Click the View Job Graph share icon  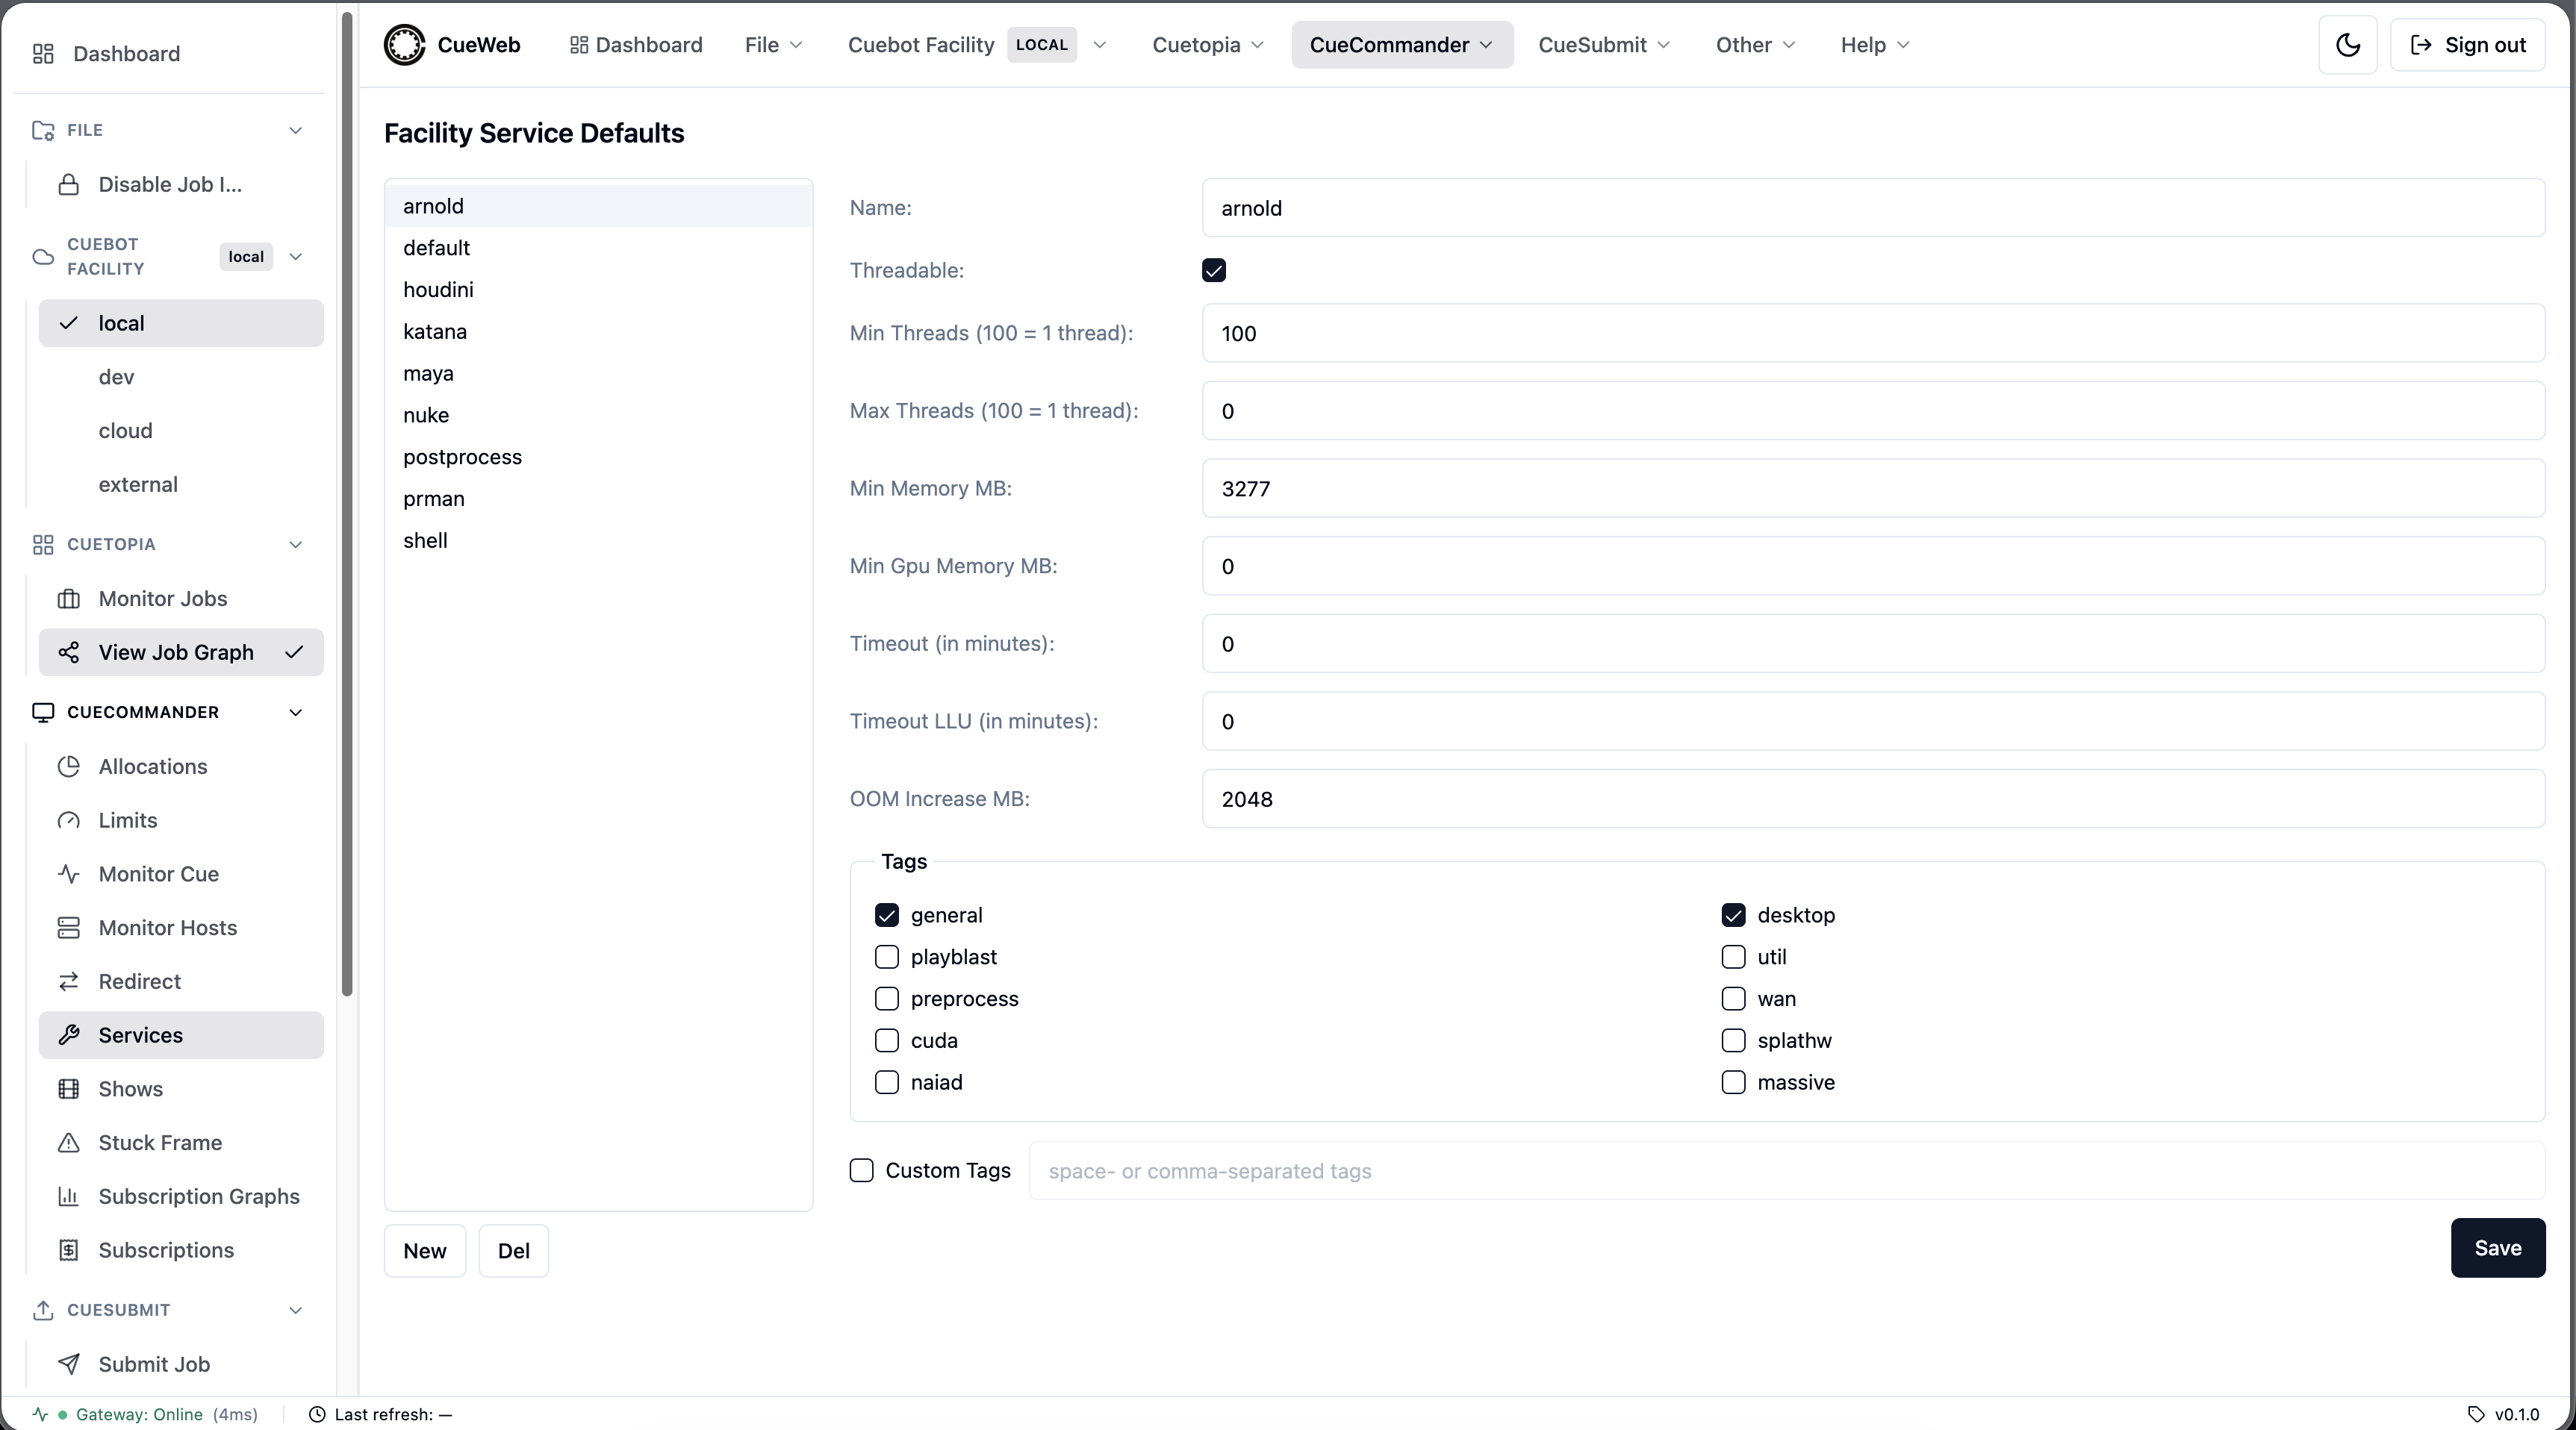click(68, 652)
